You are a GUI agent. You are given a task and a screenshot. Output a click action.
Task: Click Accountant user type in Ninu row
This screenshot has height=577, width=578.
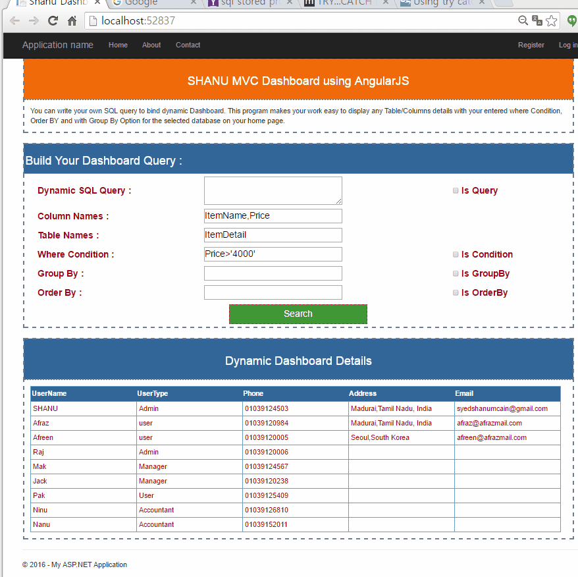pyautogui.click(x=156, y=510)
